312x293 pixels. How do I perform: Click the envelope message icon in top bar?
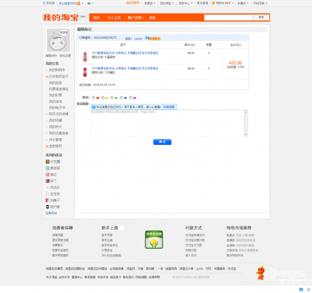click(x=89, y=4)
